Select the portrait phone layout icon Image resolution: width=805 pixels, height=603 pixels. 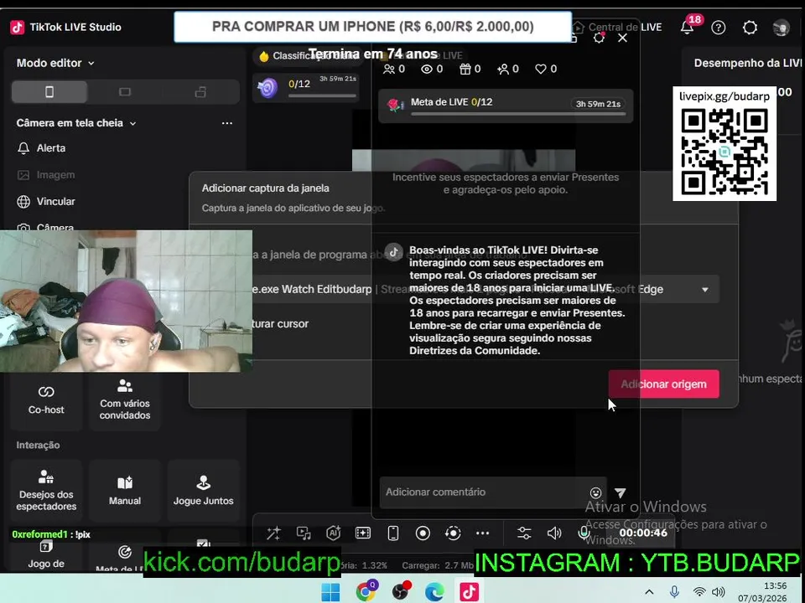[49, 92]
